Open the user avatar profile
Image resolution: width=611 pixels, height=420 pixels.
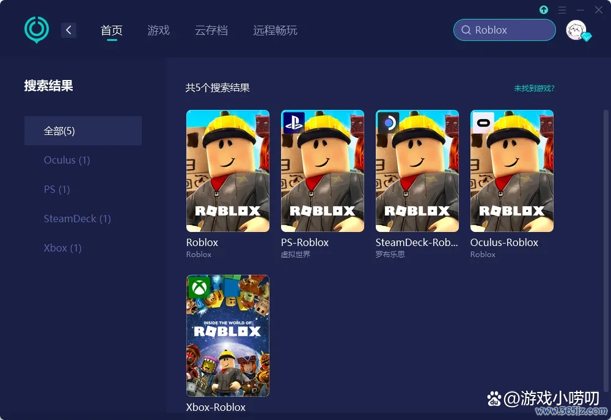576,30
